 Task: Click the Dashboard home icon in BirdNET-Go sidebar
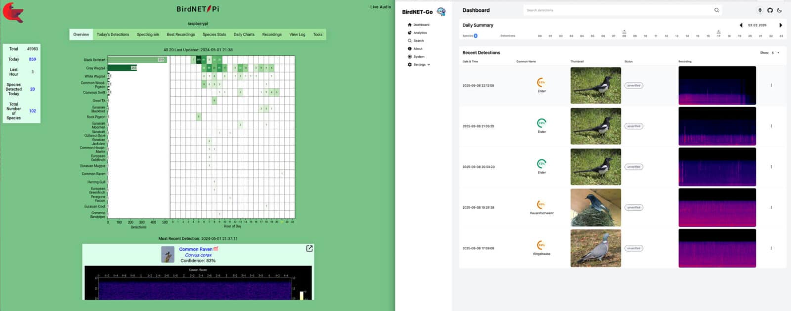(409, 25)
